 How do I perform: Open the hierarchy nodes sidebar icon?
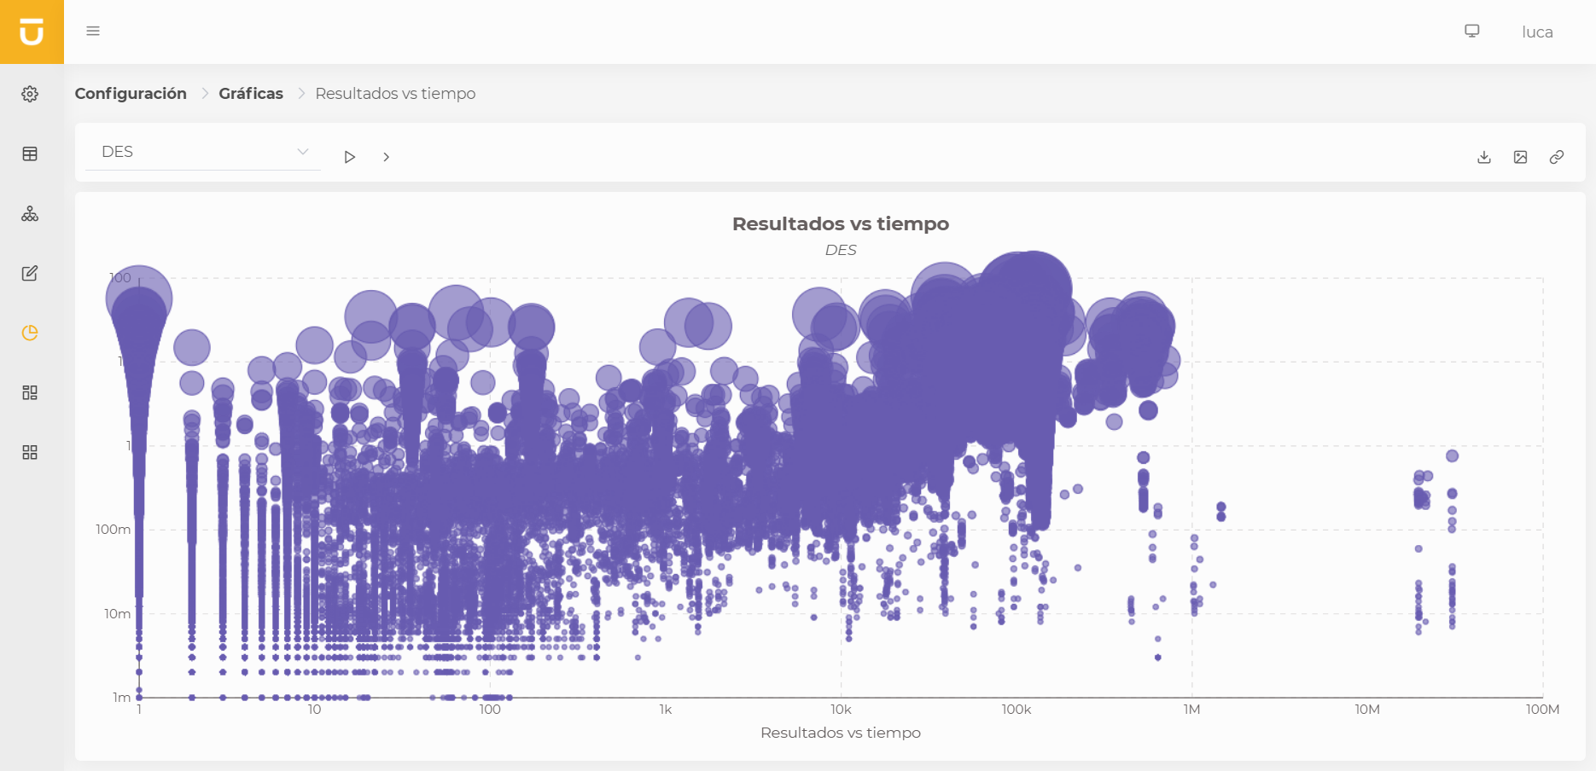point(30,213)
